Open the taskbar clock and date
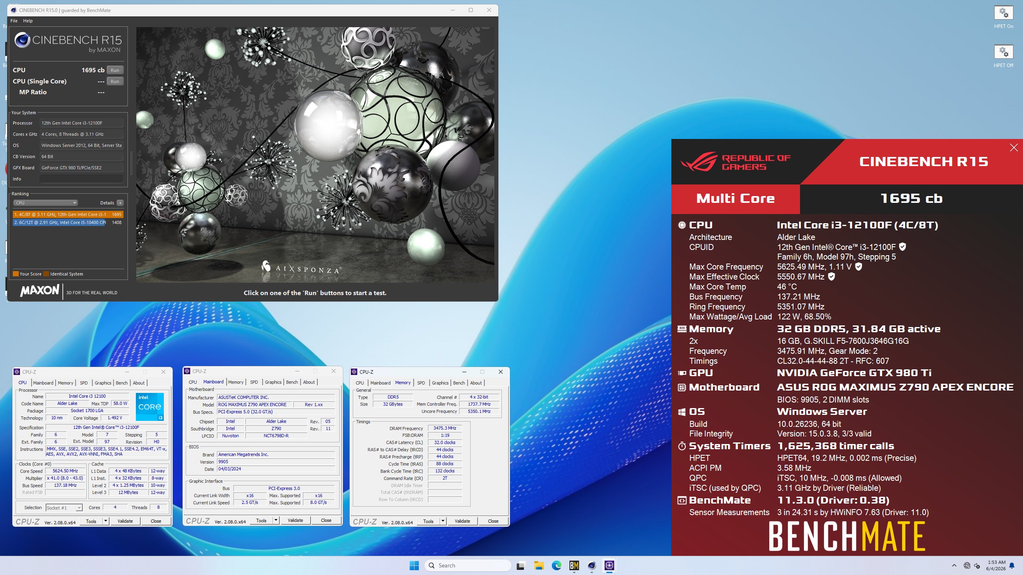This screenshot has width=1023, height=575. (x=996, y=565)
